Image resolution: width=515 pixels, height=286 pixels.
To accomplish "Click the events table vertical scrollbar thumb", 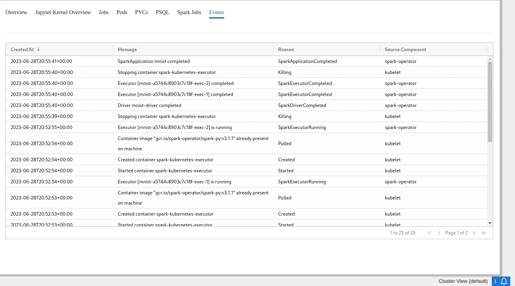I will [490, 101].
